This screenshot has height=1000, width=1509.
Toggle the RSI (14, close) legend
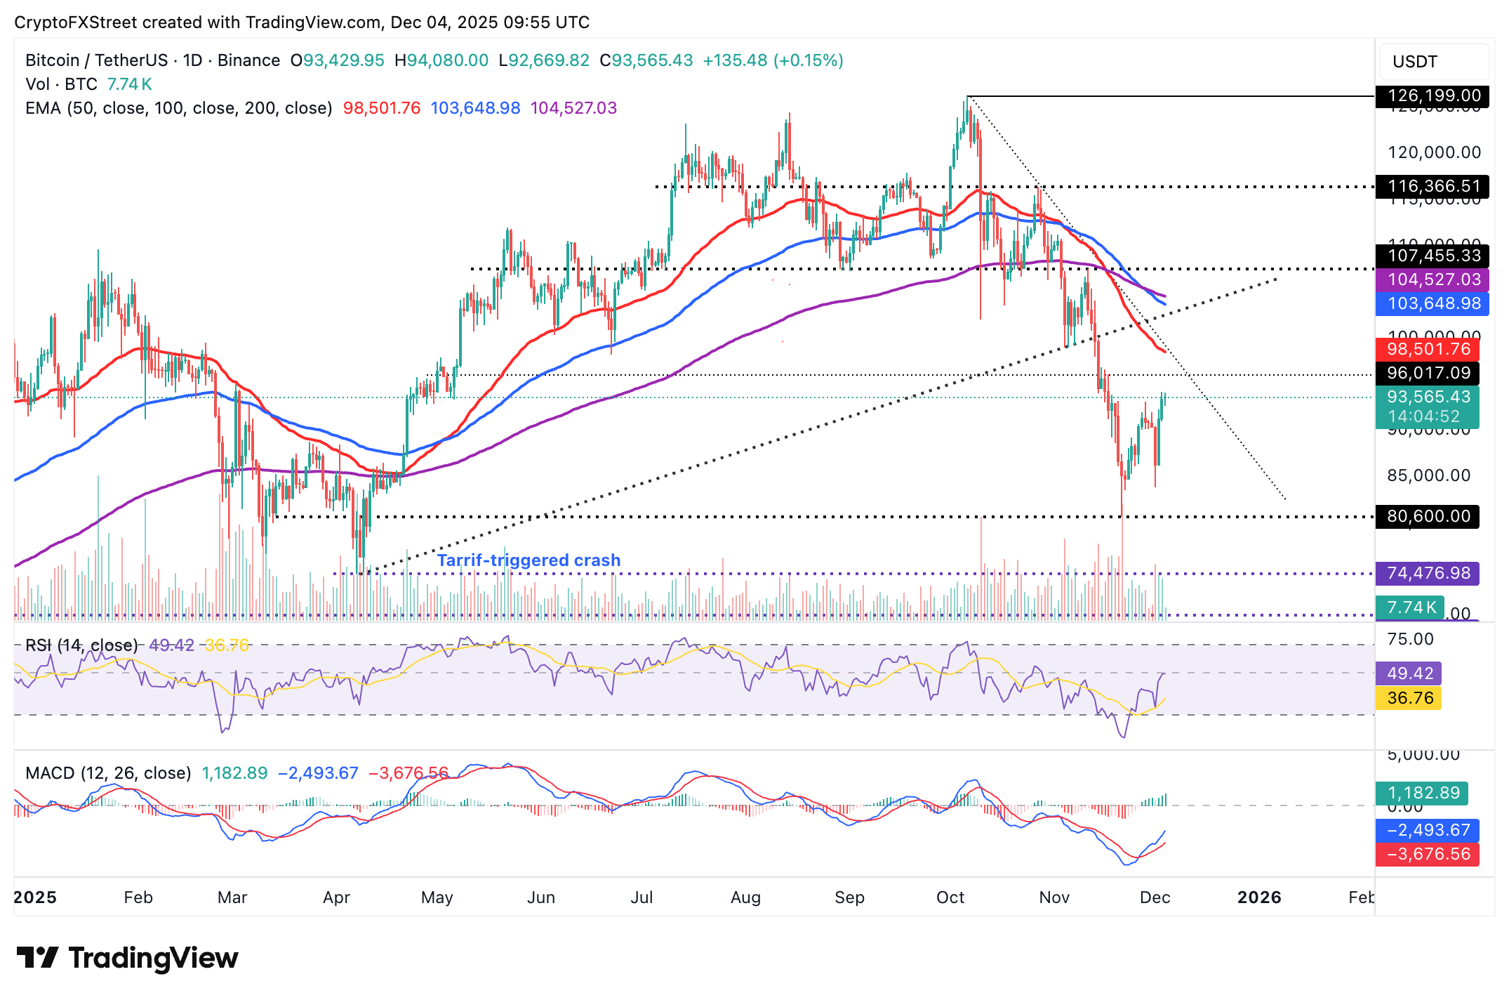(x=81, y=643)
